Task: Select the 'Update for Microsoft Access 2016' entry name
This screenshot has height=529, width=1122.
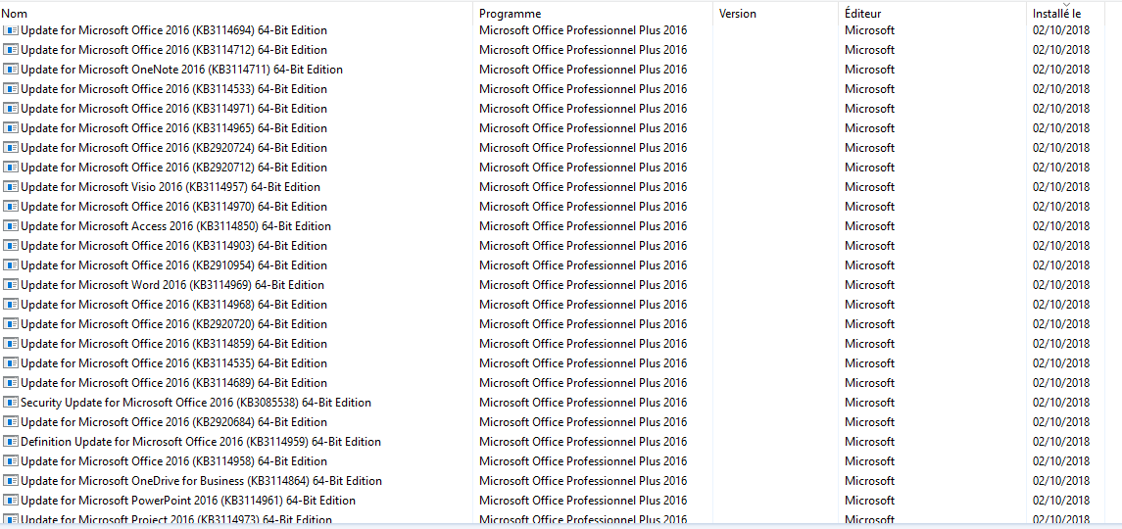Action: [176, 225]
